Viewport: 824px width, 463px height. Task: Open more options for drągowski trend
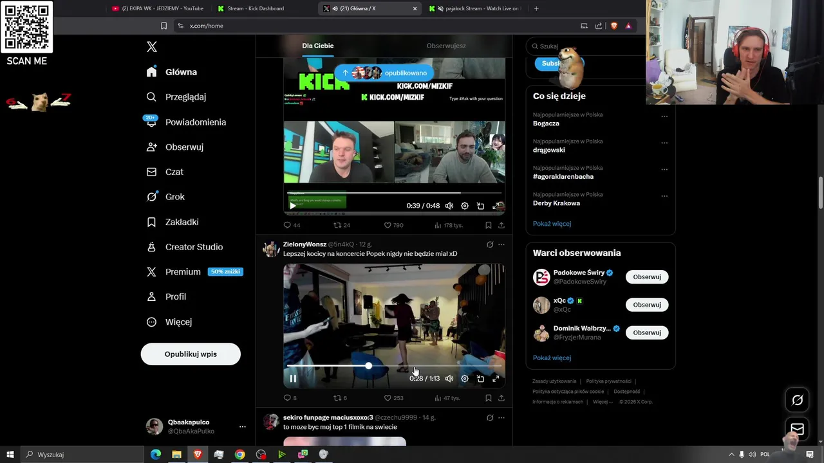(x=664, y=143)
